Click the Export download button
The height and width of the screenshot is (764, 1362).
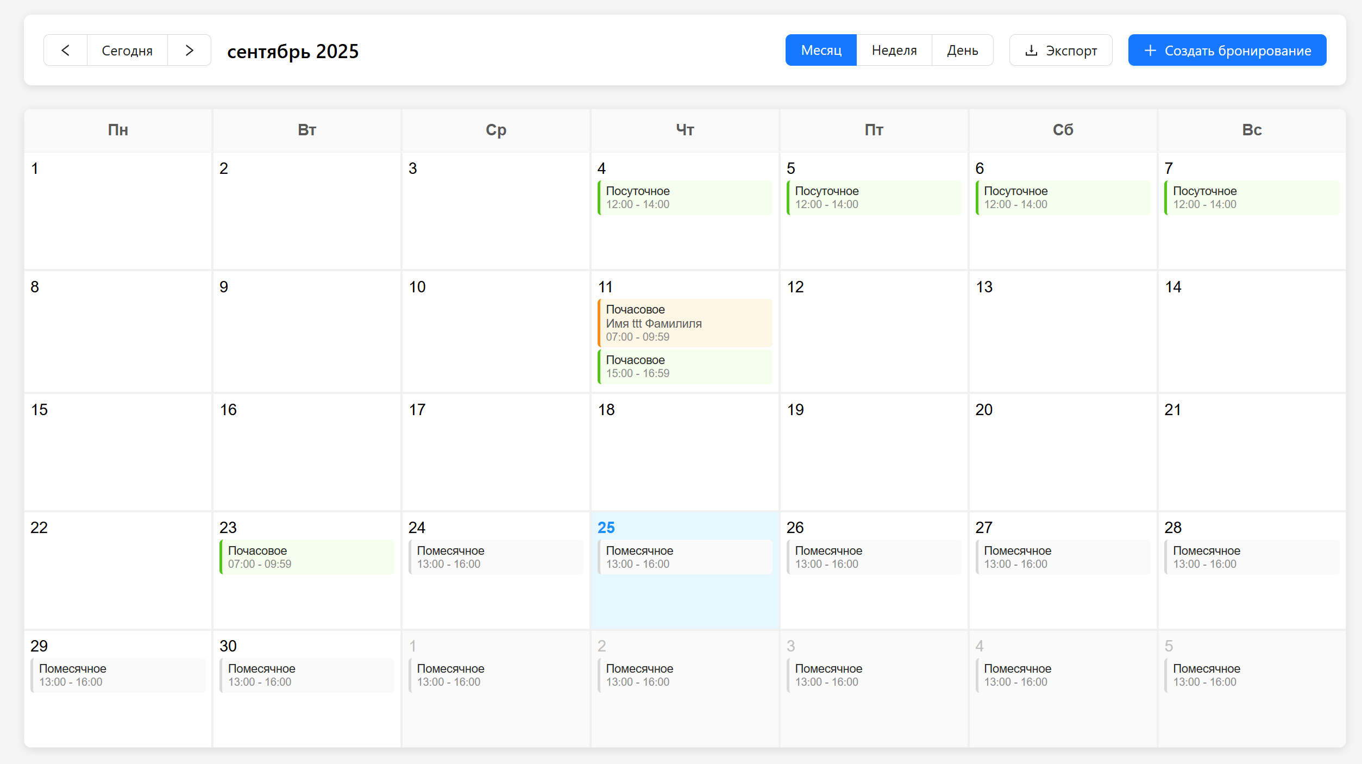[1060, 51]
